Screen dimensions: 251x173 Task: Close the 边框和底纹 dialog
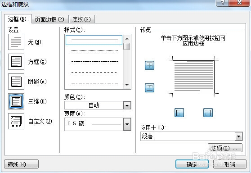(239, 3)
